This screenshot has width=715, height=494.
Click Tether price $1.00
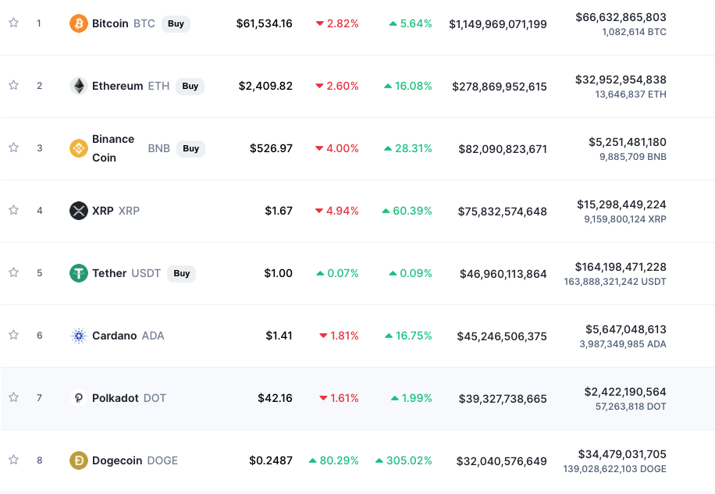coord(278,273)
